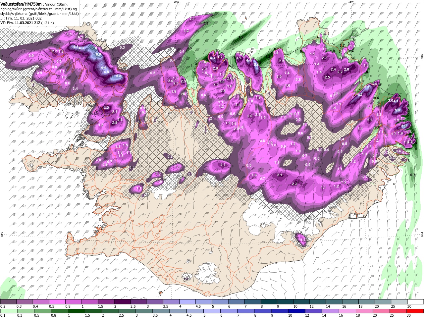The image size is (424, 318).
Task: Pick the pink 18 swatch in lower legend
Action: tap(364, 311)
